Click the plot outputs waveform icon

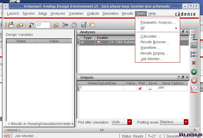click(194, 89)
